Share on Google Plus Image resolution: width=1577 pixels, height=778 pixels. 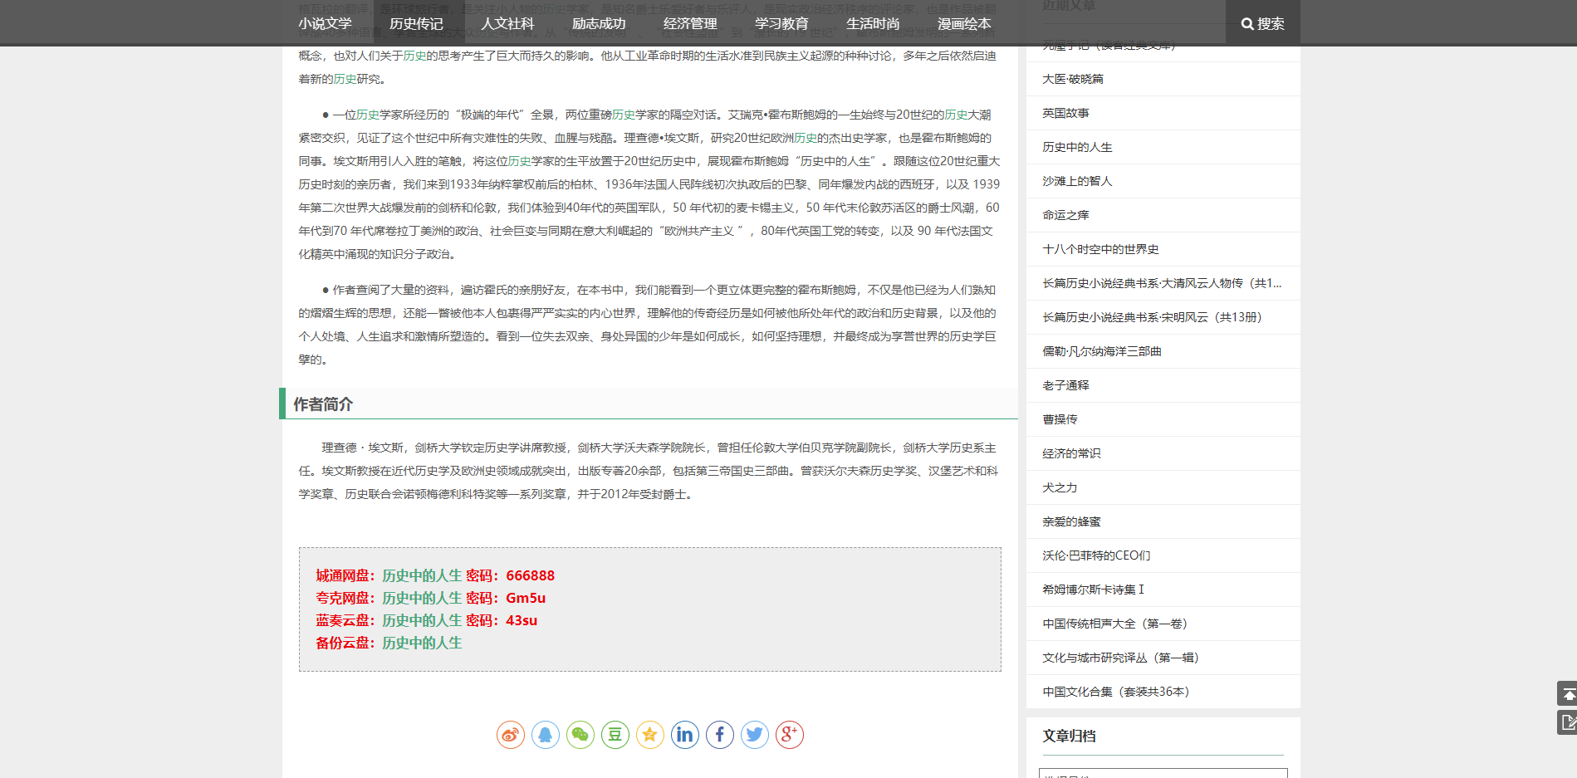point(790,735)
